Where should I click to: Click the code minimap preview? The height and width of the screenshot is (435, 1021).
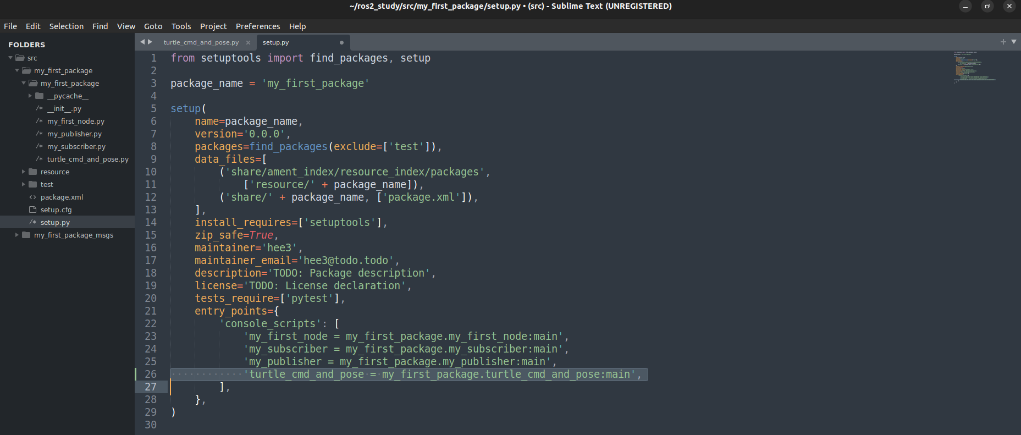coord(974,67)
